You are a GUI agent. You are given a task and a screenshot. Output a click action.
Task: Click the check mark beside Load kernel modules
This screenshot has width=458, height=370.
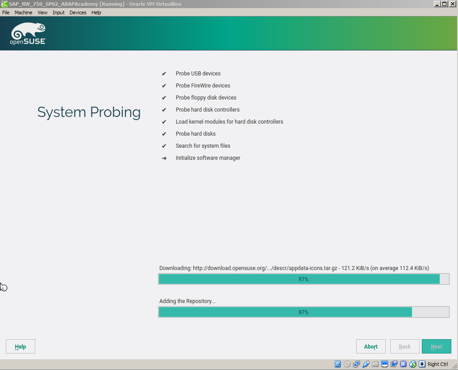164,122
